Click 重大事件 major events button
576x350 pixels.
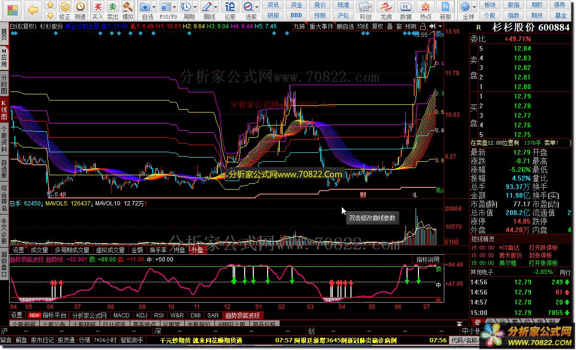(321, 26)
